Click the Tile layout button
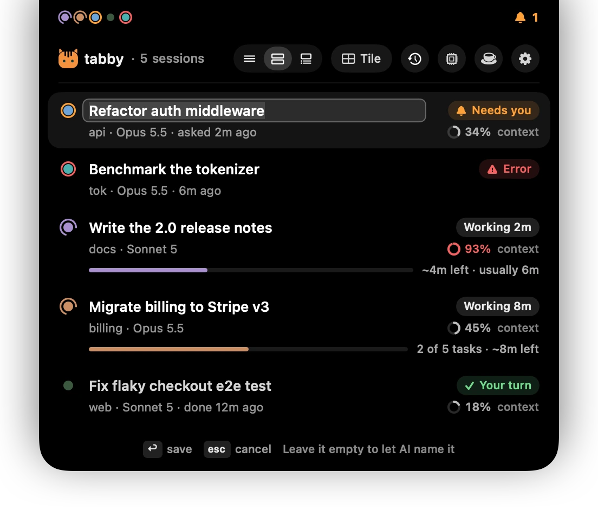 click(x=361, y=58)
